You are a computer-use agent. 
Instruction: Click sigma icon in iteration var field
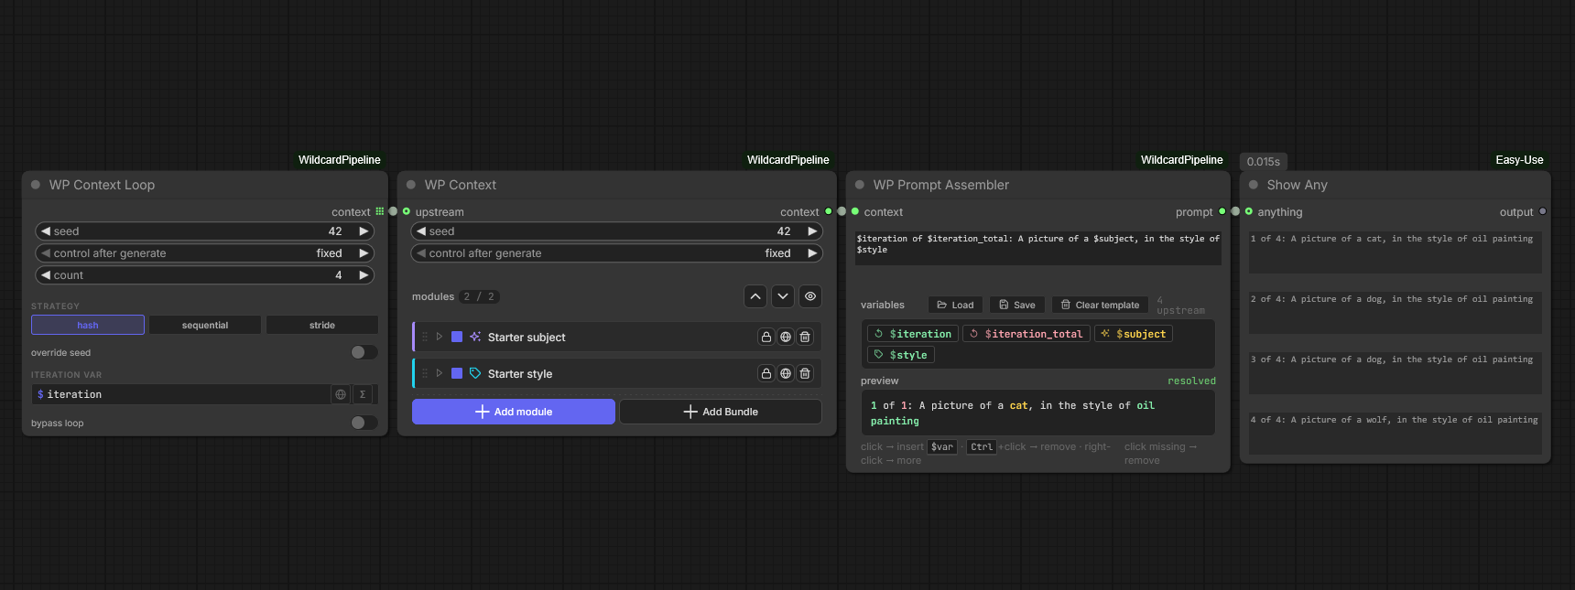363,394
